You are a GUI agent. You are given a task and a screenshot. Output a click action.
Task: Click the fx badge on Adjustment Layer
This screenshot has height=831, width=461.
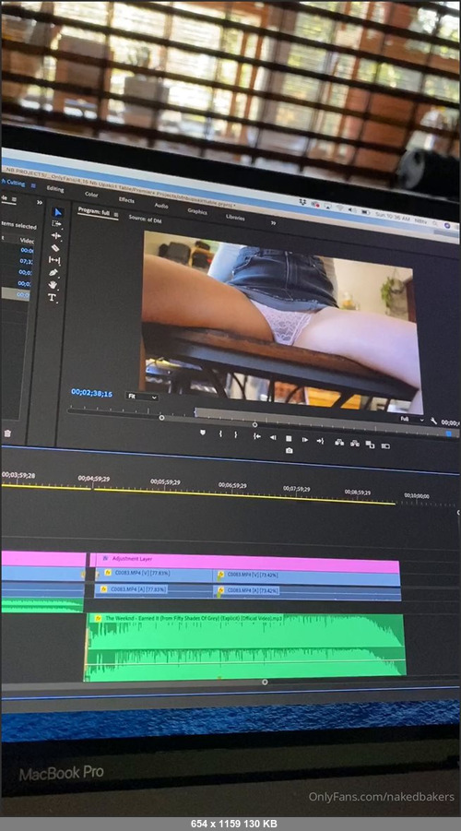pyautogui.click(x=105, y=558)
